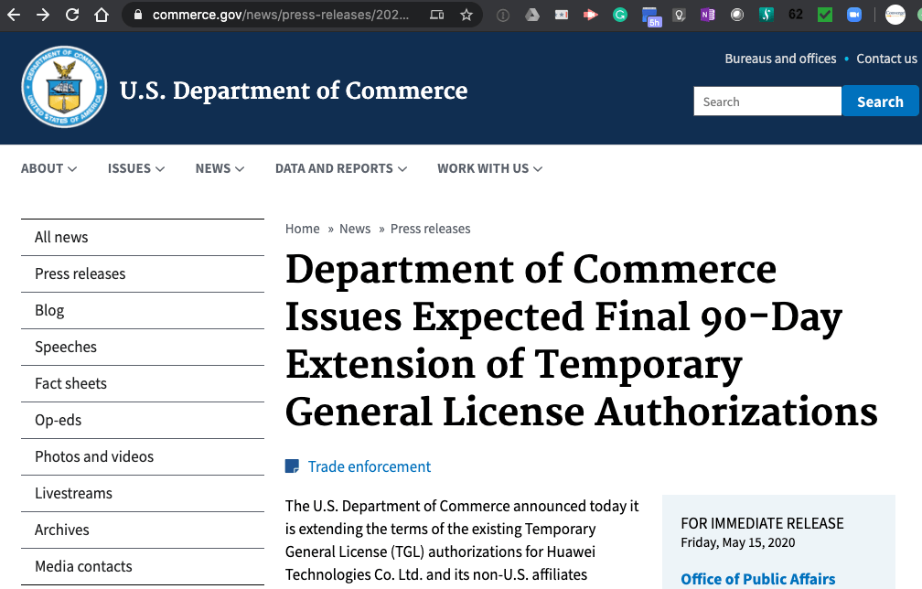The height and width of the screenshot is (589, 922).
Task: Click the browser home icon
Action: pyautogui.click(x=102, y=15)
